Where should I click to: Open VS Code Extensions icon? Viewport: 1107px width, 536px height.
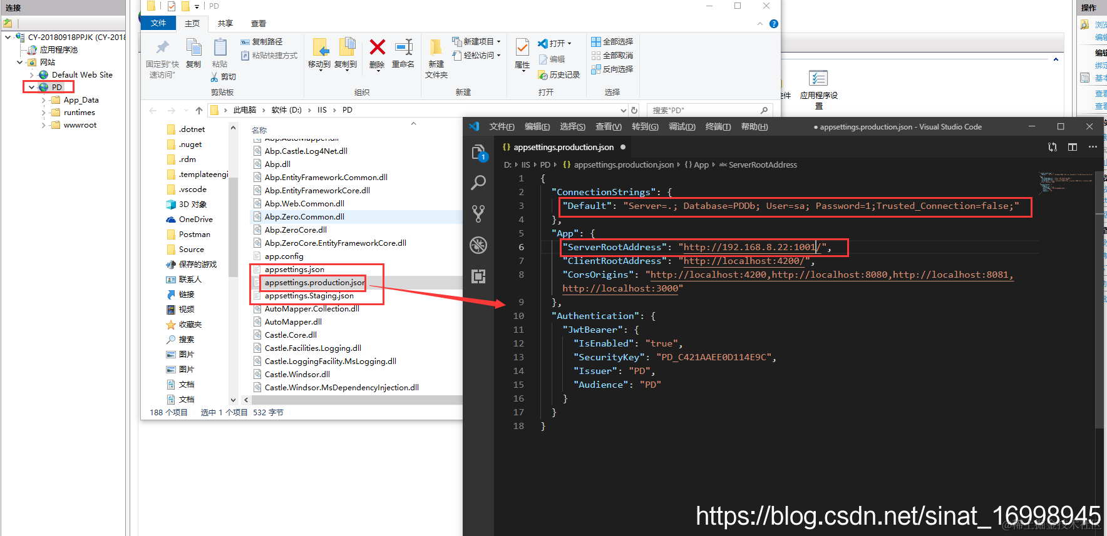click(478, 276)
